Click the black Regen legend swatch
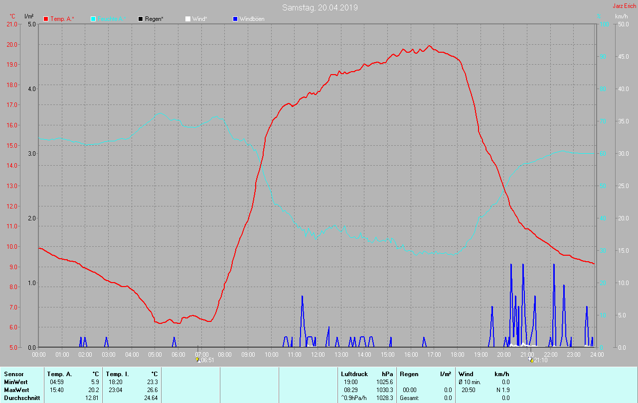 click(x=141, y=19)
